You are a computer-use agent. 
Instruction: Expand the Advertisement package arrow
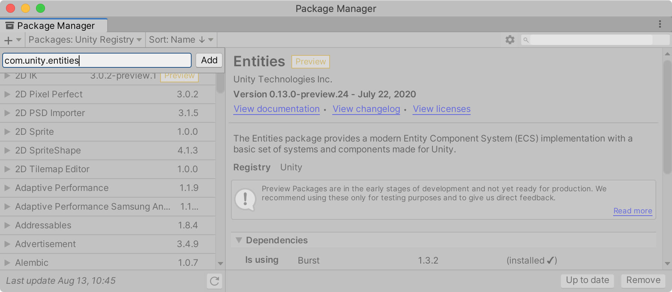[7, 244]
